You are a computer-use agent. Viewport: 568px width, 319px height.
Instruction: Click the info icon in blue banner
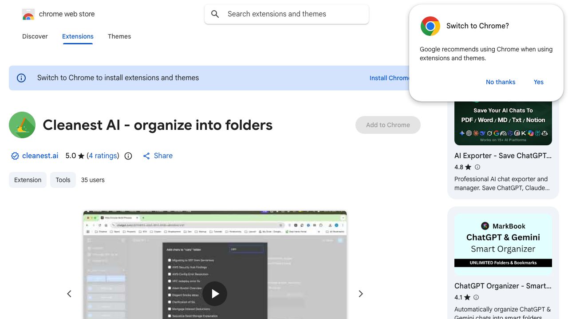[21, 78]
